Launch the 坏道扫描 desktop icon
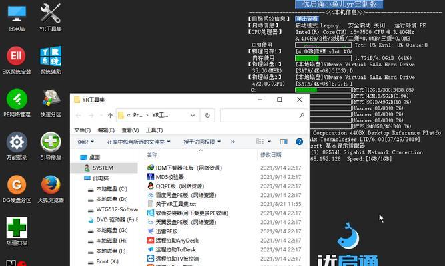 coord(17,231)
